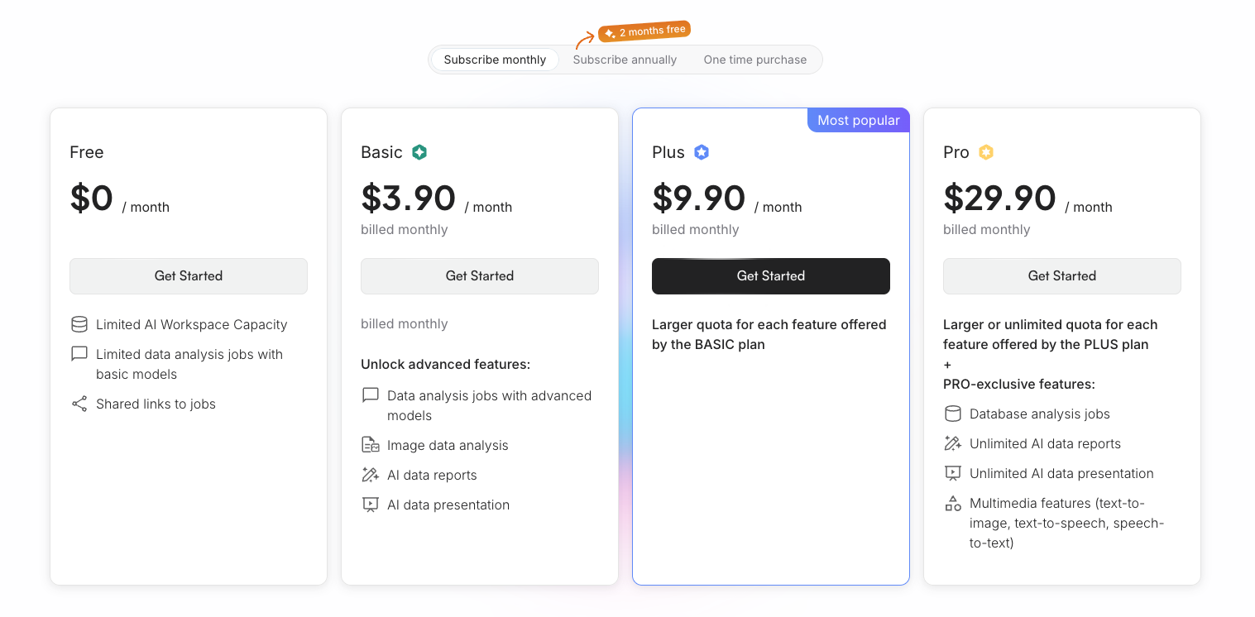This screenshot has height=617, width=1255.
Task: Click Get Started on the Plus plan
Action: pos(770,276)
